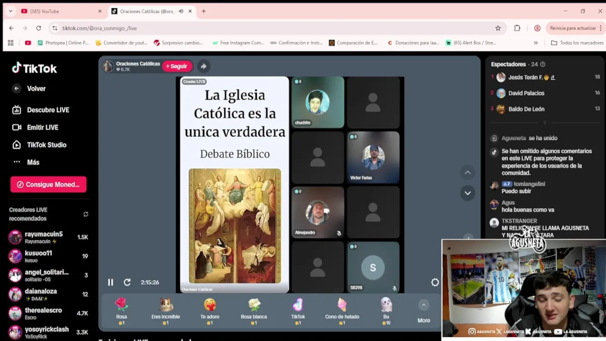Show more bookmarks with the double chevron
606x341 pixels.
[x=535, y=43]
